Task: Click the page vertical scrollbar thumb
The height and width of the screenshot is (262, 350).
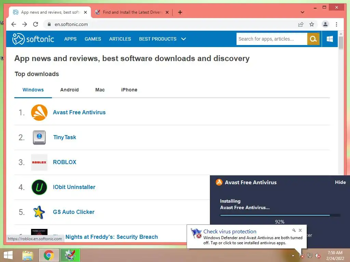Action: pos(341,43)
